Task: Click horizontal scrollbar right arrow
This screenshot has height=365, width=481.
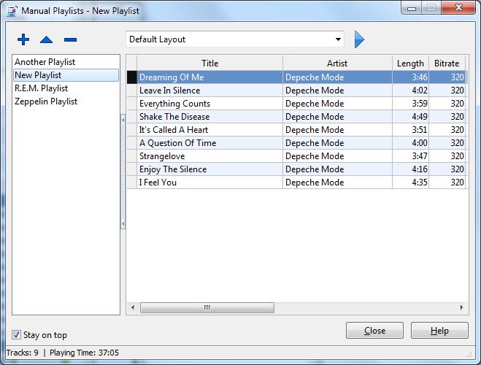Action: (462, 307)
